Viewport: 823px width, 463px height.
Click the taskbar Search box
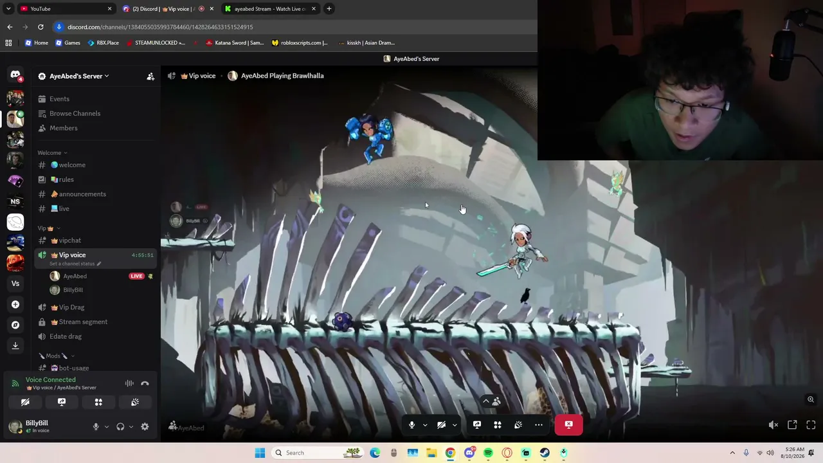pos(316,453)
